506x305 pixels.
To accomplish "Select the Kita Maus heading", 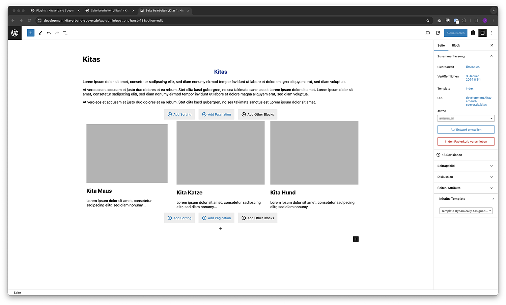I will [x=99, y=191].
